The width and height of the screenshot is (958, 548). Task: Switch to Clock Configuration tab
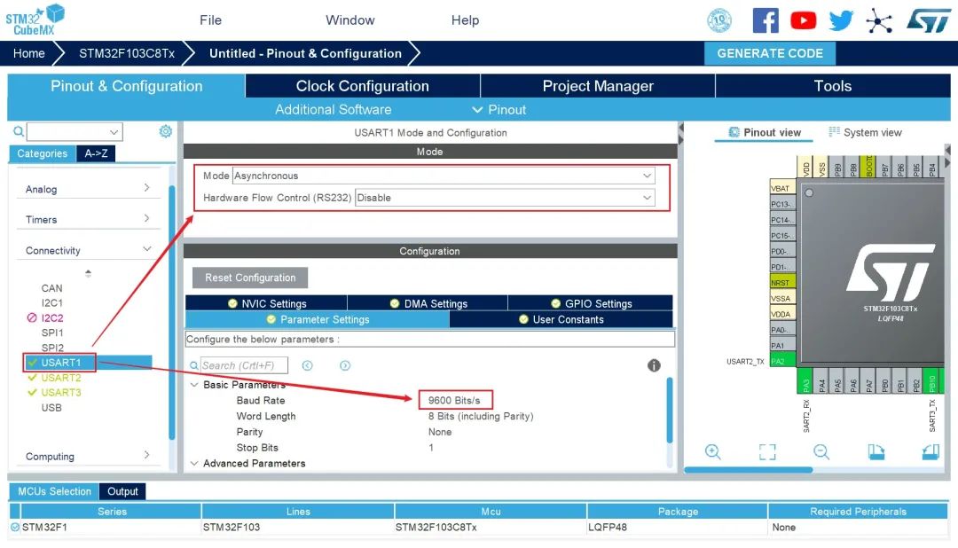point(362,86)
